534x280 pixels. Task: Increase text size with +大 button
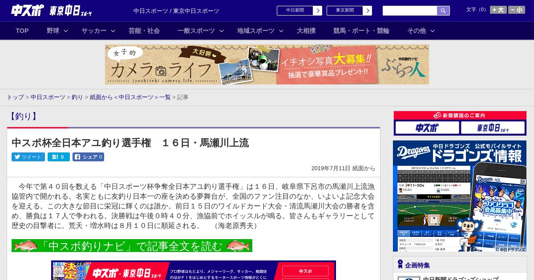click(498, 10)
